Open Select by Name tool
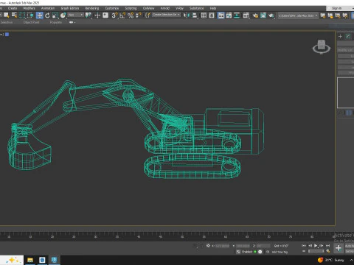This screenshot has width=354, height=265. point(15,15)
